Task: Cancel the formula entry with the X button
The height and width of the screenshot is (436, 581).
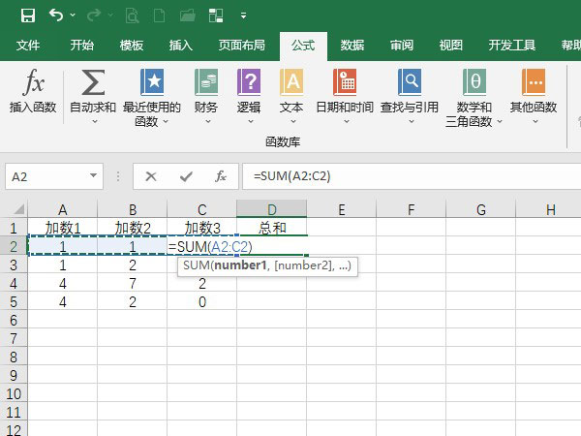Action: 151,176
